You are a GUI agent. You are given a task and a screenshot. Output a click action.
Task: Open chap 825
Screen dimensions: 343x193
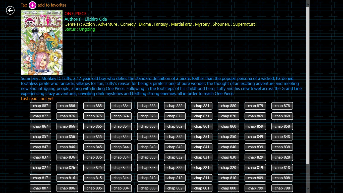(x=94, y=168)
